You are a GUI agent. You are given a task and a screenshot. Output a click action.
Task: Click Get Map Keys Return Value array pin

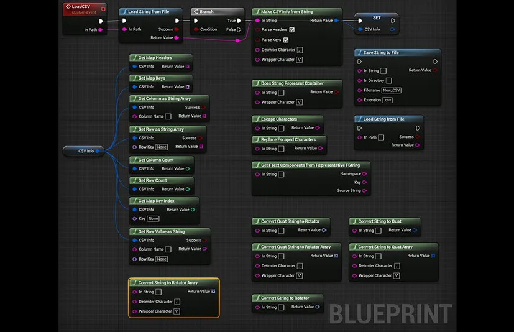tap(188, 87)
